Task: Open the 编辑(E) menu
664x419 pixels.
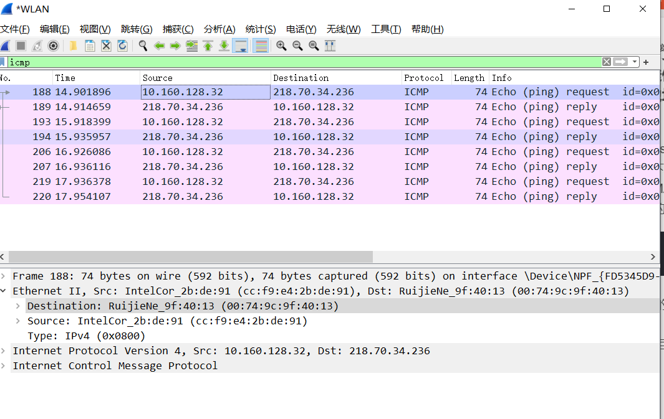Action: tap(55, 29)
